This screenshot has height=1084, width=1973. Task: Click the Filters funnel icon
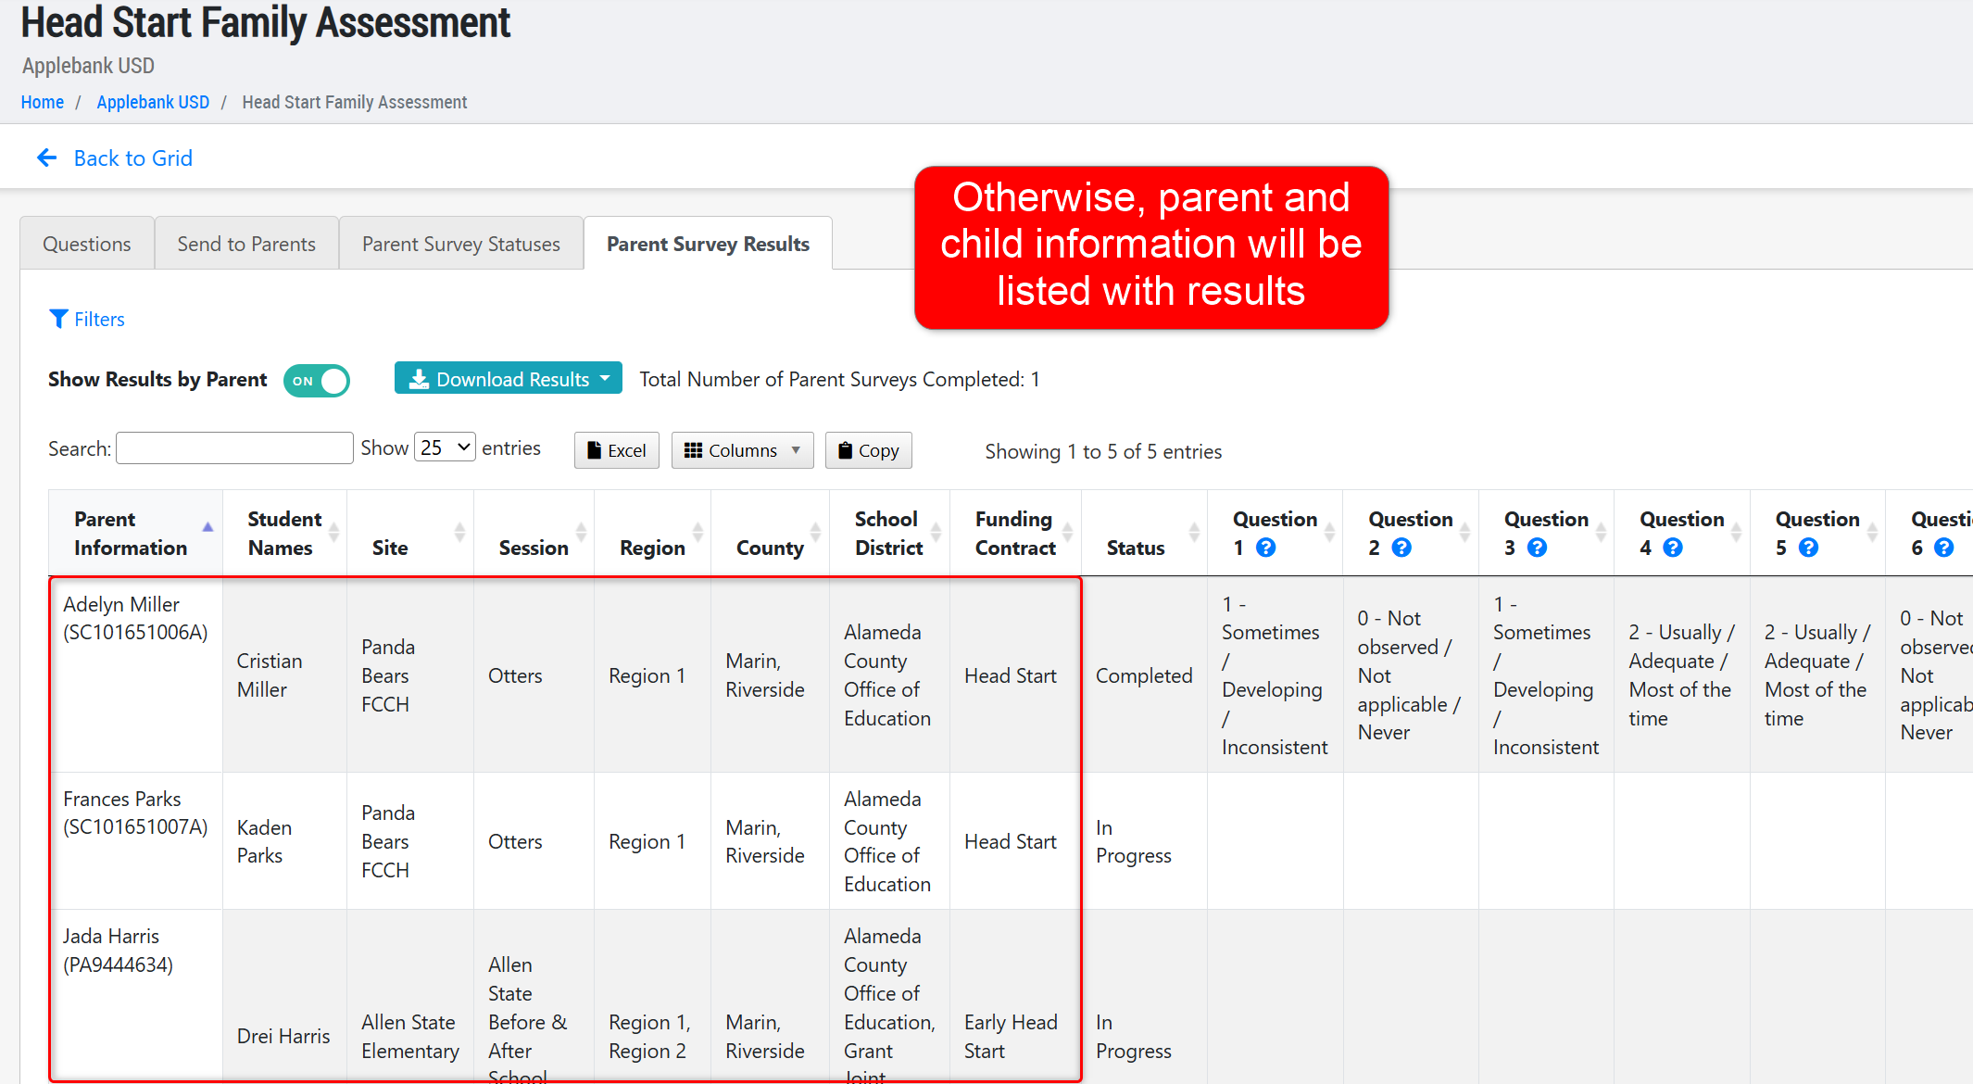tap(58, 319)
